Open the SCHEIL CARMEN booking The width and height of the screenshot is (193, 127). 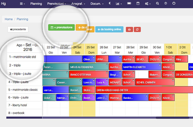coord(155,82)
